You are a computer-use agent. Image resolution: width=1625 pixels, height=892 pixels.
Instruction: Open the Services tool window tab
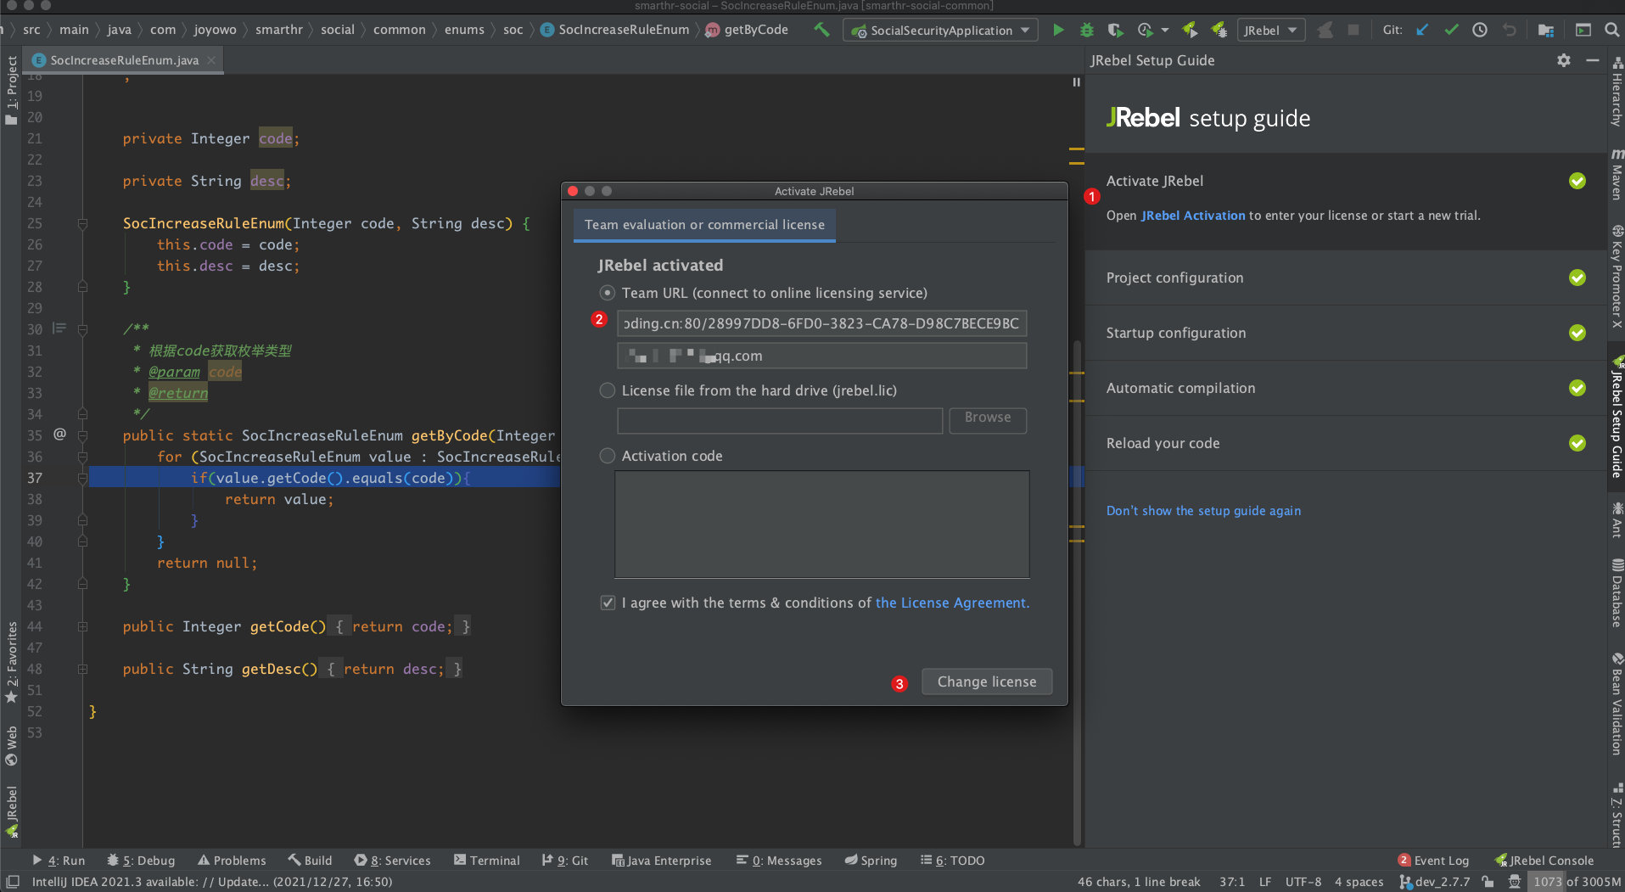[x=392, y=861]
